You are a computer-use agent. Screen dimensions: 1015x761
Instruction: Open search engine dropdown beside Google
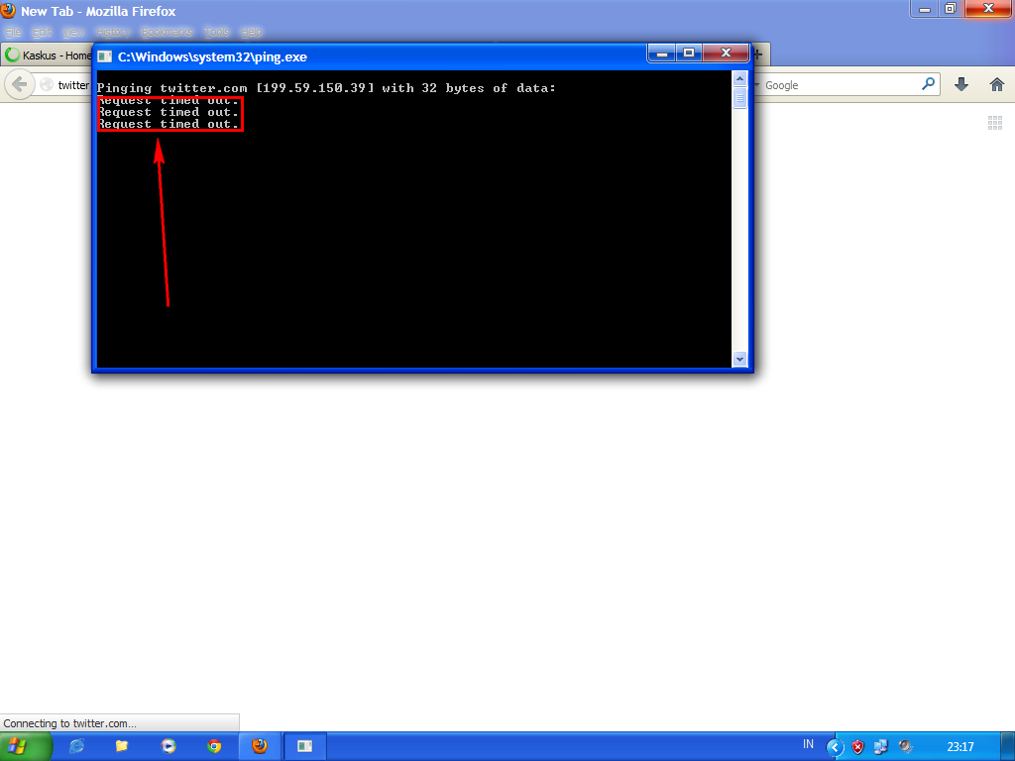(756, 85)
